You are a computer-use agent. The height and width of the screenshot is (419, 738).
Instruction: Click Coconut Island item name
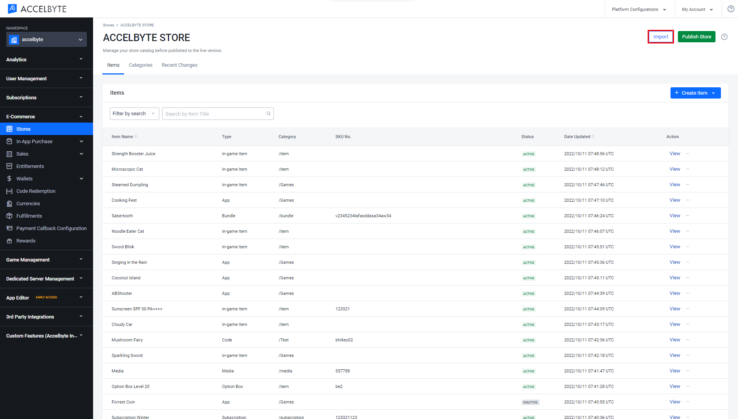126,278
